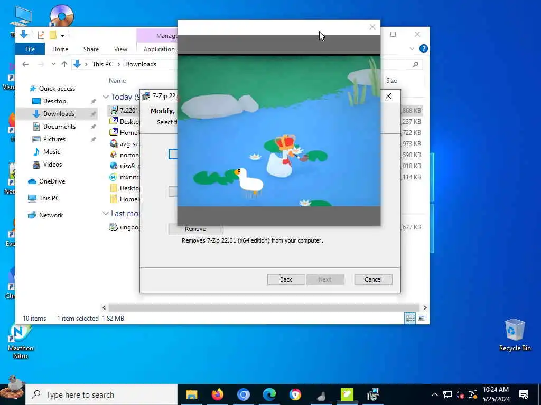Click the Remove button in 7-Zip setup
541x405 pixels.
click(195, 229)
